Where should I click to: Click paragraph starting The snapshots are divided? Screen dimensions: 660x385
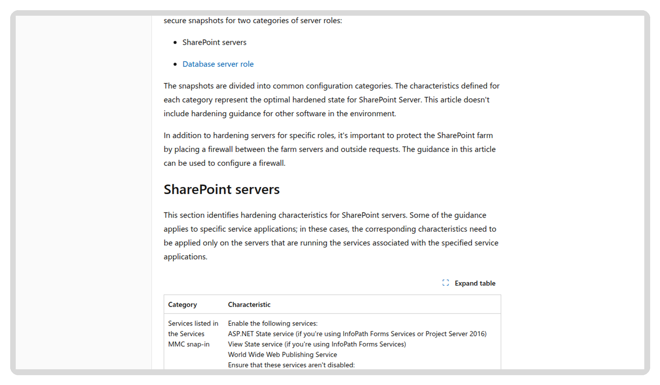click(332, 100)
